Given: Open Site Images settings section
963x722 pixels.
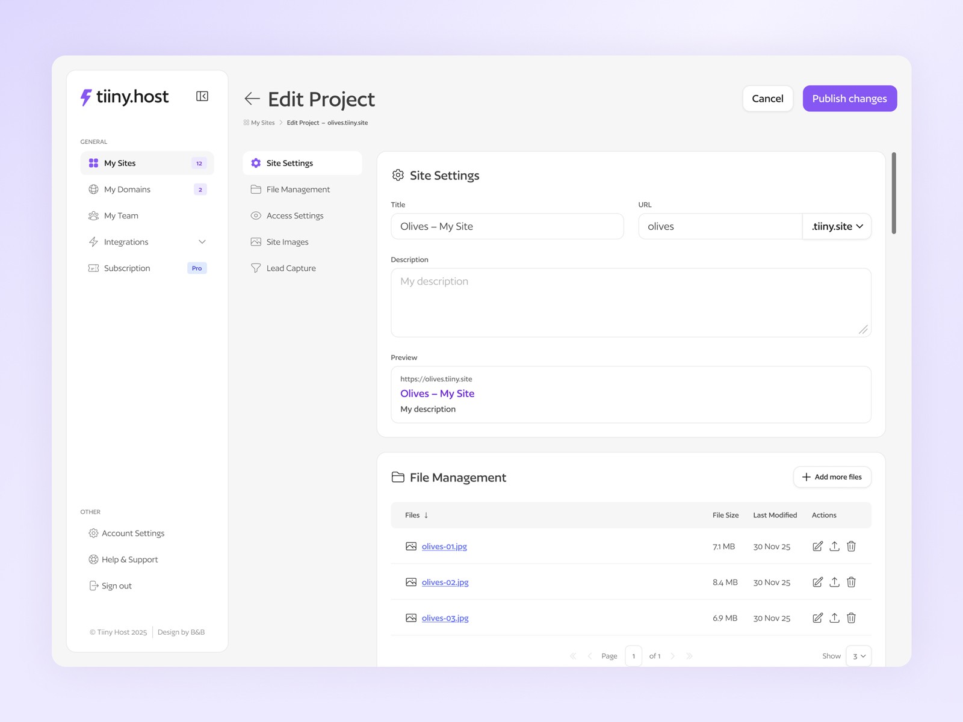Looking at the screenshot, I should (x=287, y=241).
